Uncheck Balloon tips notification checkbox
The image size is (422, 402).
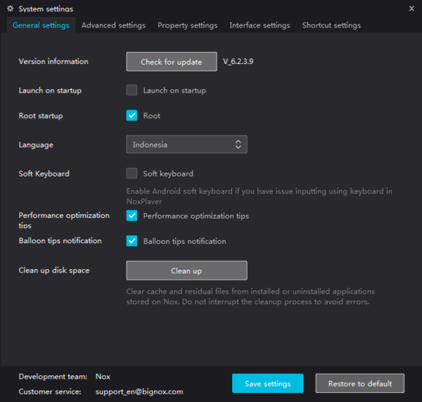[x=132, y=240]
